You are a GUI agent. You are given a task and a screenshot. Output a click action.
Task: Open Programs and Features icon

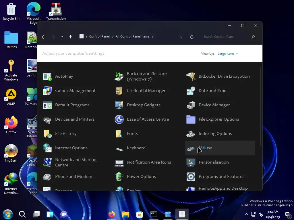[191, 177]
